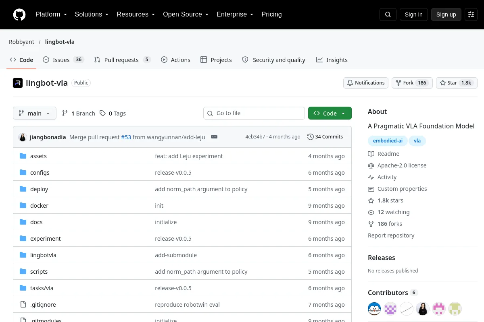Click the .gitignore file icon
The height and width of the screenshot is (322, 484).
point(23,305)
